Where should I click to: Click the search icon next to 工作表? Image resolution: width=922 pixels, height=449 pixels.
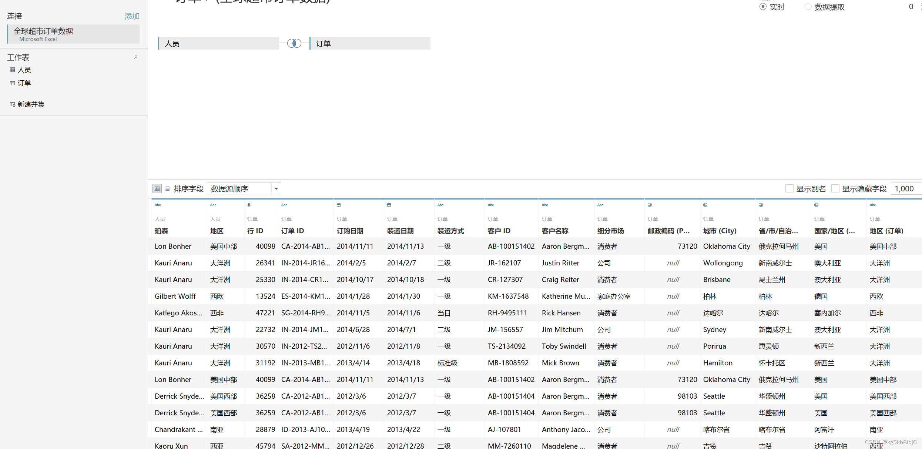[136, 57]
